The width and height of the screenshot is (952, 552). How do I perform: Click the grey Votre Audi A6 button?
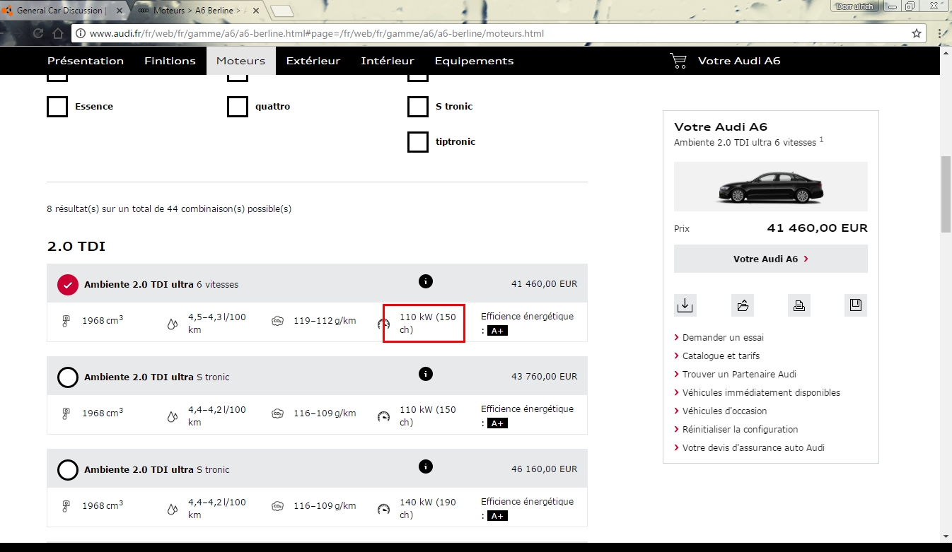click(771, 259)
